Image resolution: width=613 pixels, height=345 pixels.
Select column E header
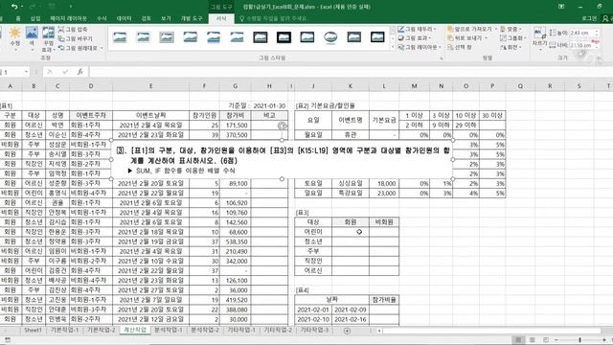[151, 86]
